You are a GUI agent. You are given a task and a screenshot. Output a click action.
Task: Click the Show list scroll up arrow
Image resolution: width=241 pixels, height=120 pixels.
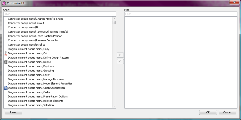[x=114, y=19]
